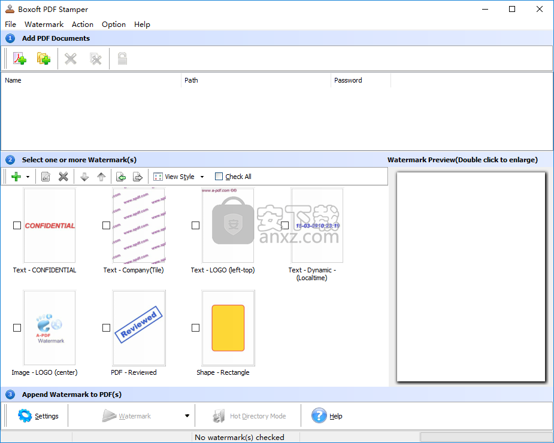The image size is (554, 443).
Task: Expand the View Style dropdown arrow
Action: [x=202, y=177]
